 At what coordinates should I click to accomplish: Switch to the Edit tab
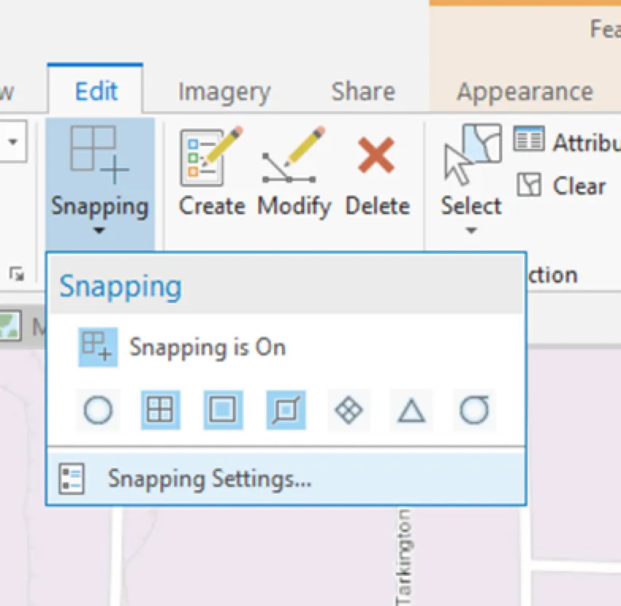point(95,90)
